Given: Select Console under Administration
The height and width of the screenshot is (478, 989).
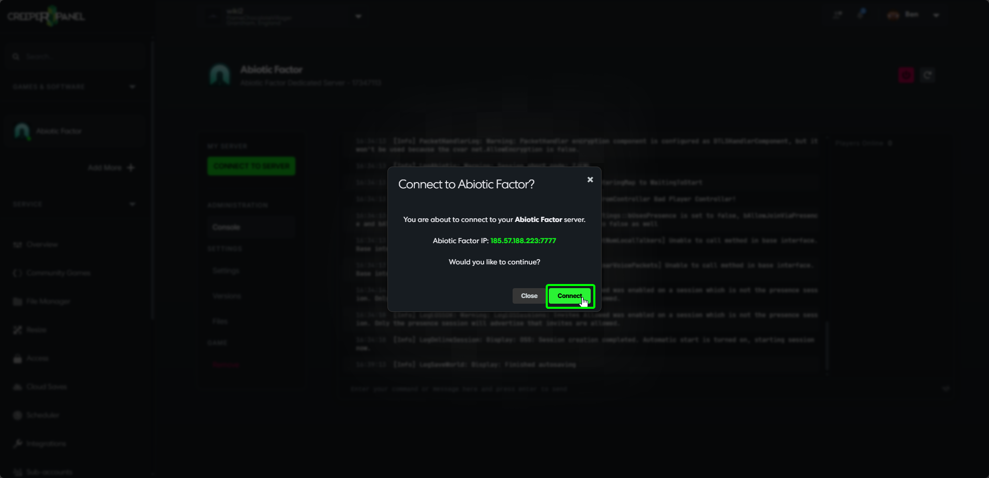Looking at the screenshot, I should pos(251,227).
